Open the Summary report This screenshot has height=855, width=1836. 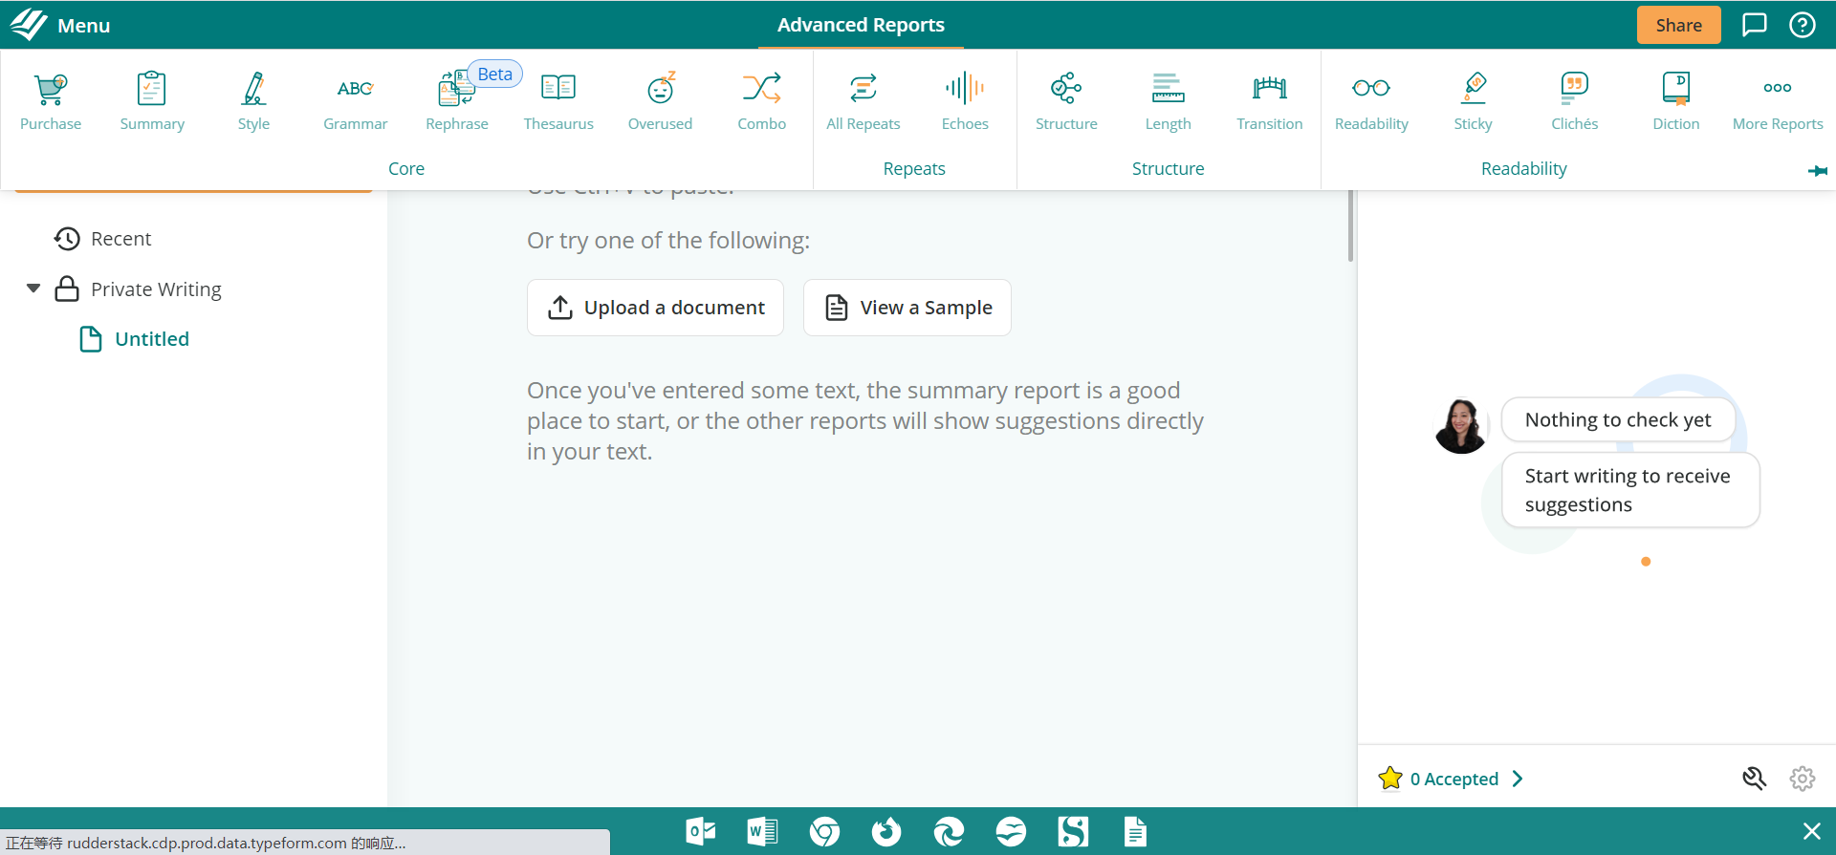(x=152, y=101)
